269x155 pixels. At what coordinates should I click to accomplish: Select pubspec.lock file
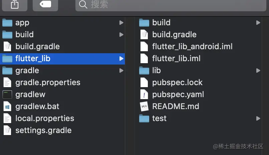pyautogui.click(x=177, y=82)
